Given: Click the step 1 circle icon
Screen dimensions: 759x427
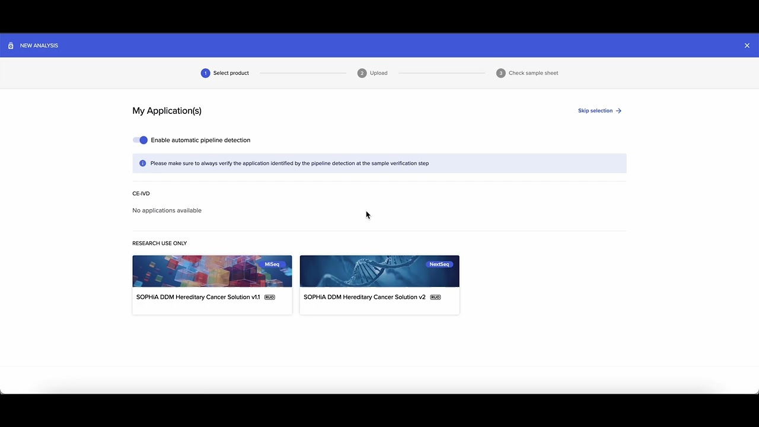Looking at the screenshot, I should 205,73.
